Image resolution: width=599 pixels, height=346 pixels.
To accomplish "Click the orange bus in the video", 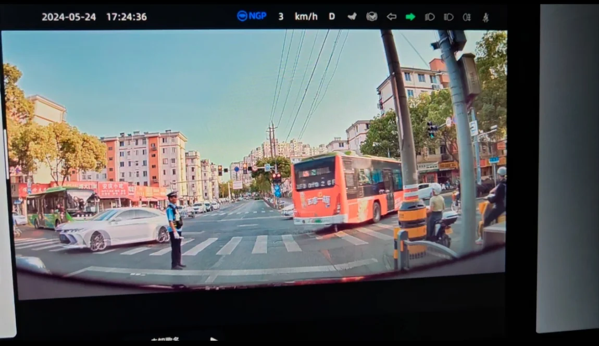I will [x=346, y=188].
